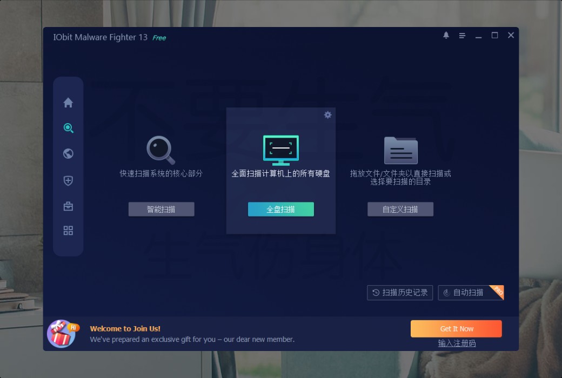
Task: Open Security Guard via the shield icon
Action: pos(68,180)
